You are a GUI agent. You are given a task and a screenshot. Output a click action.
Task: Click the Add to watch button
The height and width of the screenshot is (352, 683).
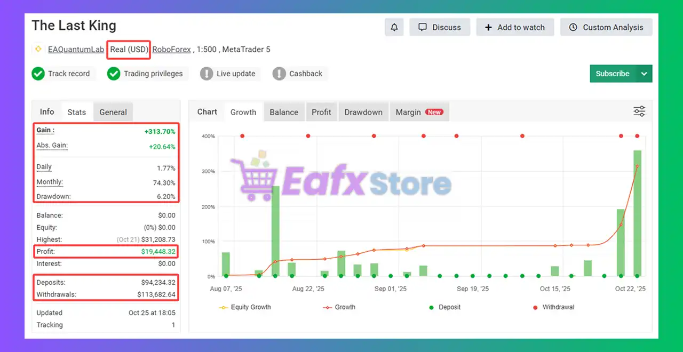click(x=515, y=27)
